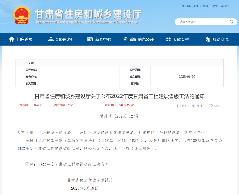Click the magnifying glass search icon
The height and width of the screenshot is (195, 239).
(x=231, y=22)
